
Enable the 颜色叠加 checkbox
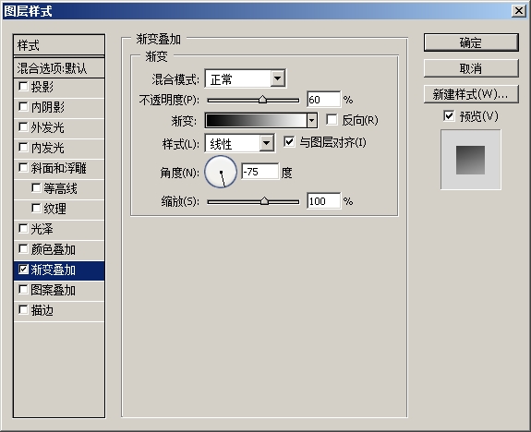pos(23,249)
